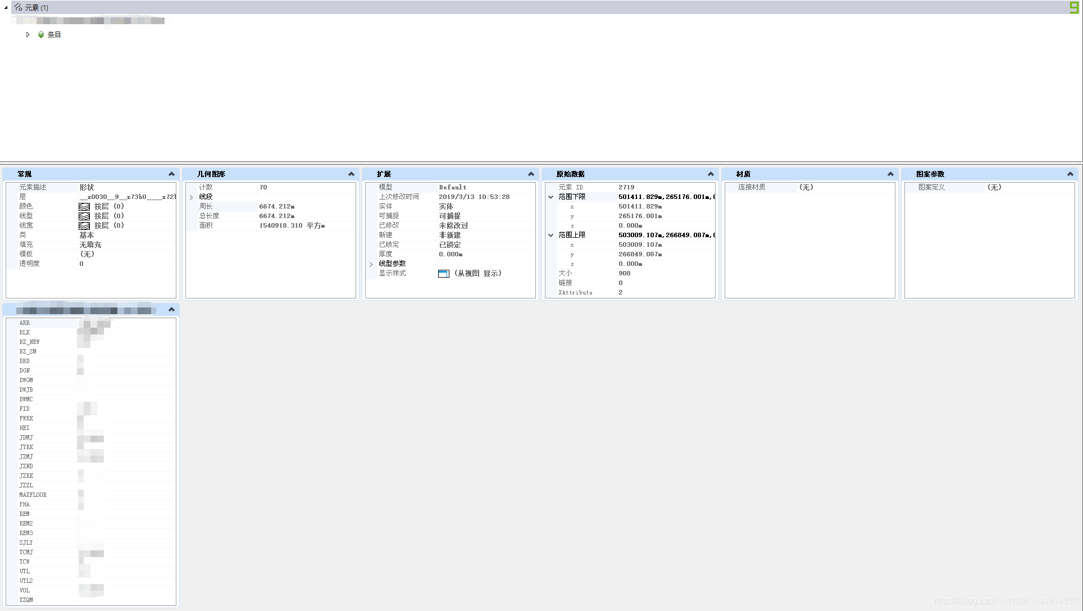
Task: Select 范围下限 y value 265176.001m
Action: 640,216
